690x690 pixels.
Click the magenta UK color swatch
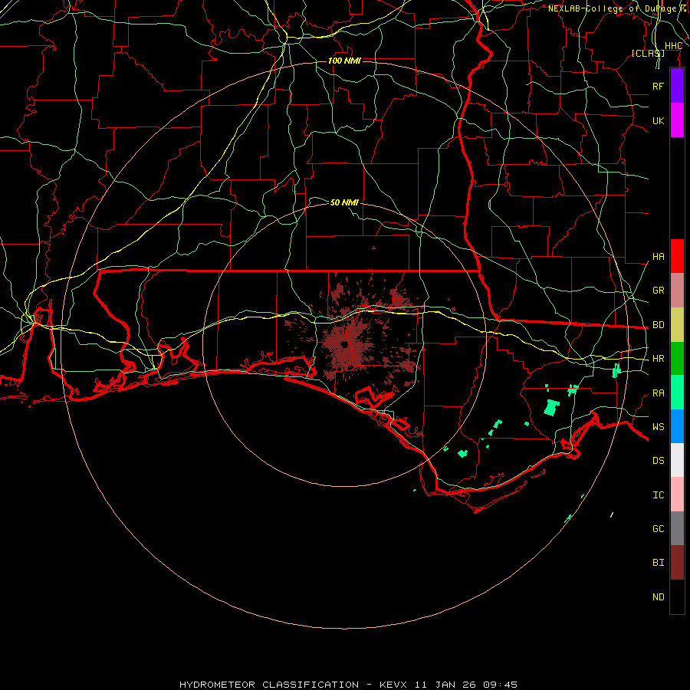pyautogui.click(x=677, y=120)
